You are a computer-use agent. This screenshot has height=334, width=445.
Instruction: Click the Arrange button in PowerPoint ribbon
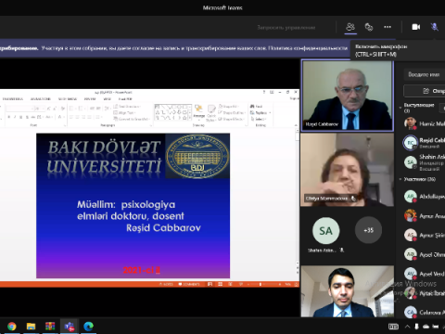198,112
